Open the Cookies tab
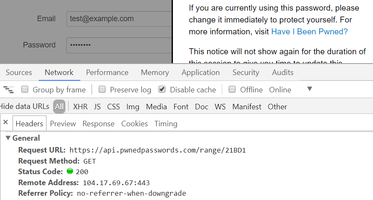Image resolution: width=373 pixels, height=200 pixels. (134, 124)
